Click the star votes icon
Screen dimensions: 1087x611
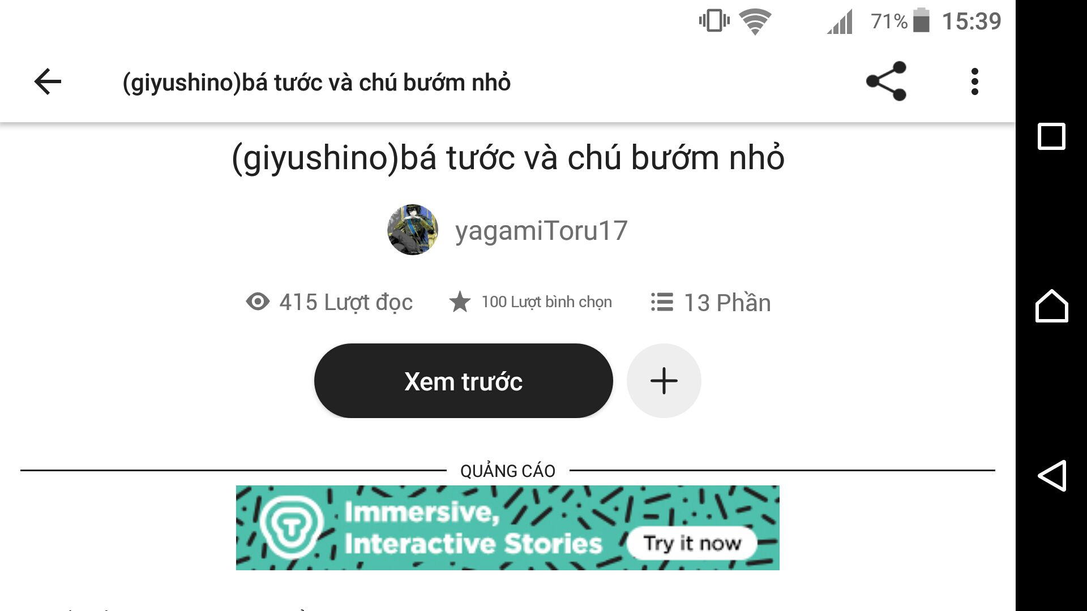pyautogui.click(x=460, y=302)
